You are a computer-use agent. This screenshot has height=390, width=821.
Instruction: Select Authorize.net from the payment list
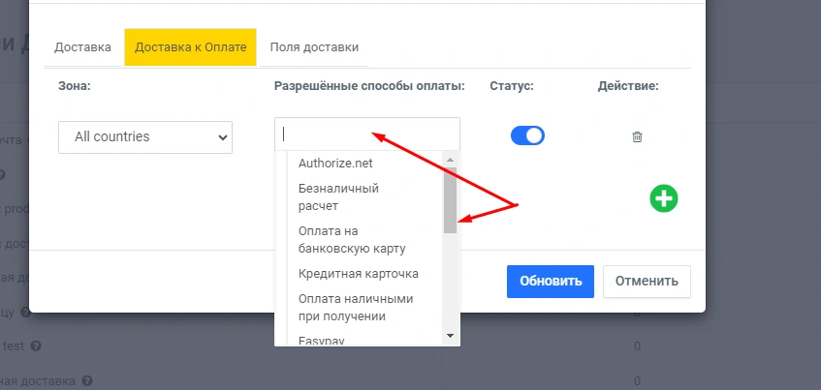coord(335,163)
